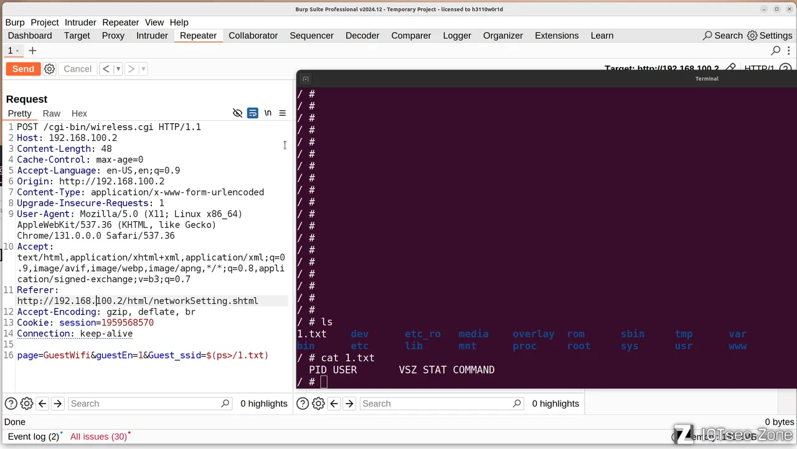The image size is (797, 449).
Task: Select Repeater tab 1
Action: [x=12, y=50]
